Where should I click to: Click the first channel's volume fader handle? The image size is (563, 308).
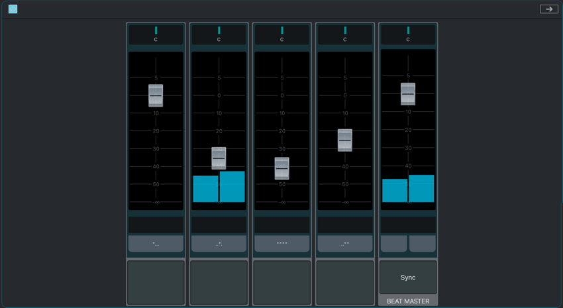156,95
